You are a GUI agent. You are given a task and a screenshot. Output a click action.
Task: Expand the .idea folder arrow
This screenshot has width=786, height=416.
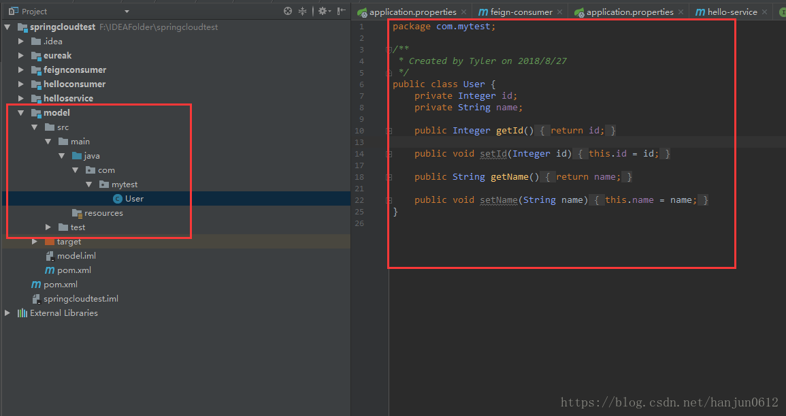(x=21, y=41)
